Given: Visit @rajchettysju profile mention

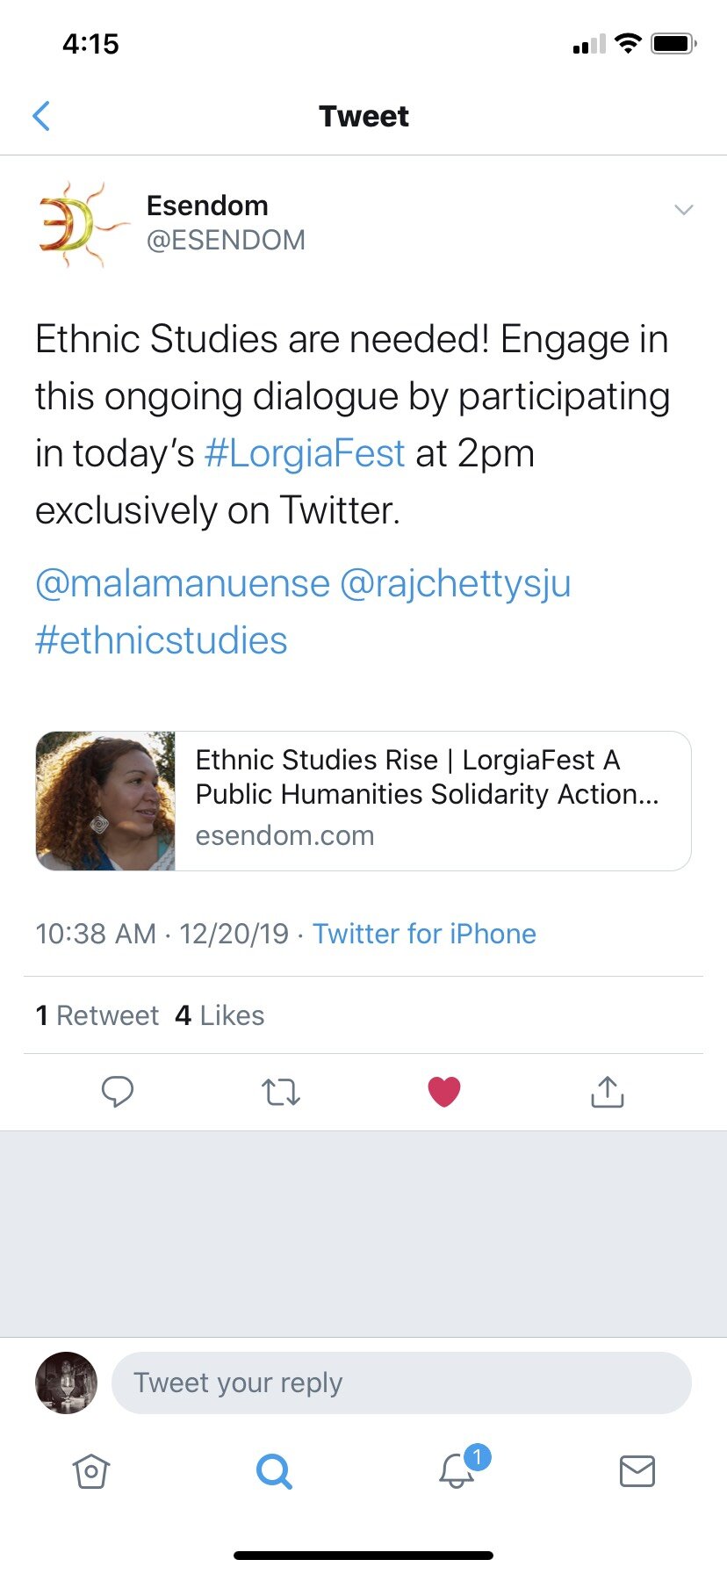Looking at the screenshot, I should [455, 584].
